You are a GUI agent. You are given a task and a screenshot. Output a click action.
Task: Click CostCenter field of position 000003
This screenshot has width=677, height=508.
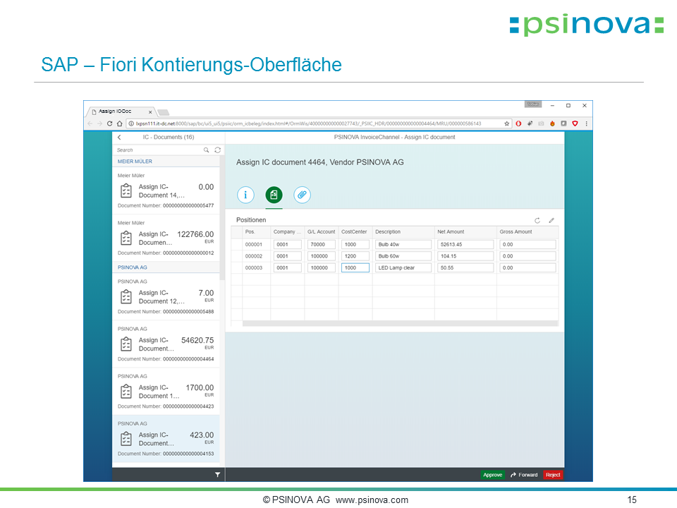pyautogui.click(x=355, y=268)
